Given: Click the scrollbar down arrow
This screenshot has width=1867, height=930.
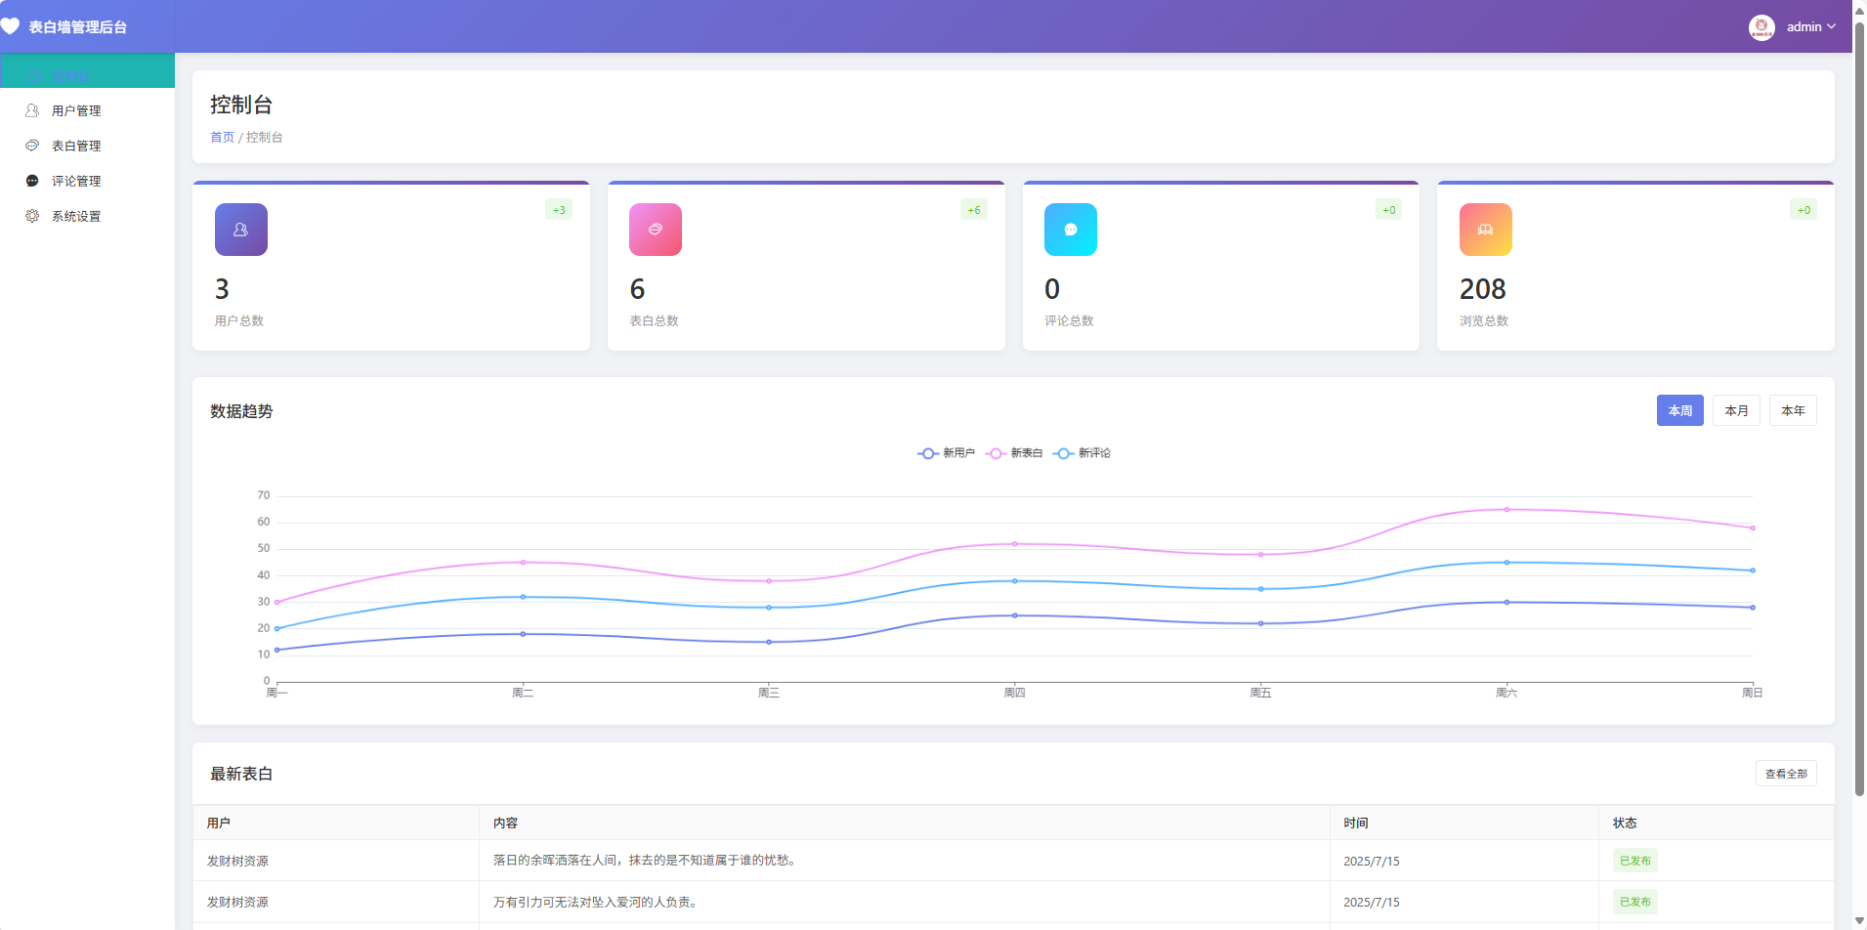Looking at the screenshot, I should coord(1859,921).
